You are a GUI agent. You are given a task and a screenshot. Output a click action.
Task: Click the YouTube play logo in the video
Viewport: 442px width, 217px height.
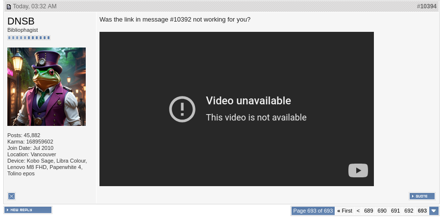pos(358,170)
